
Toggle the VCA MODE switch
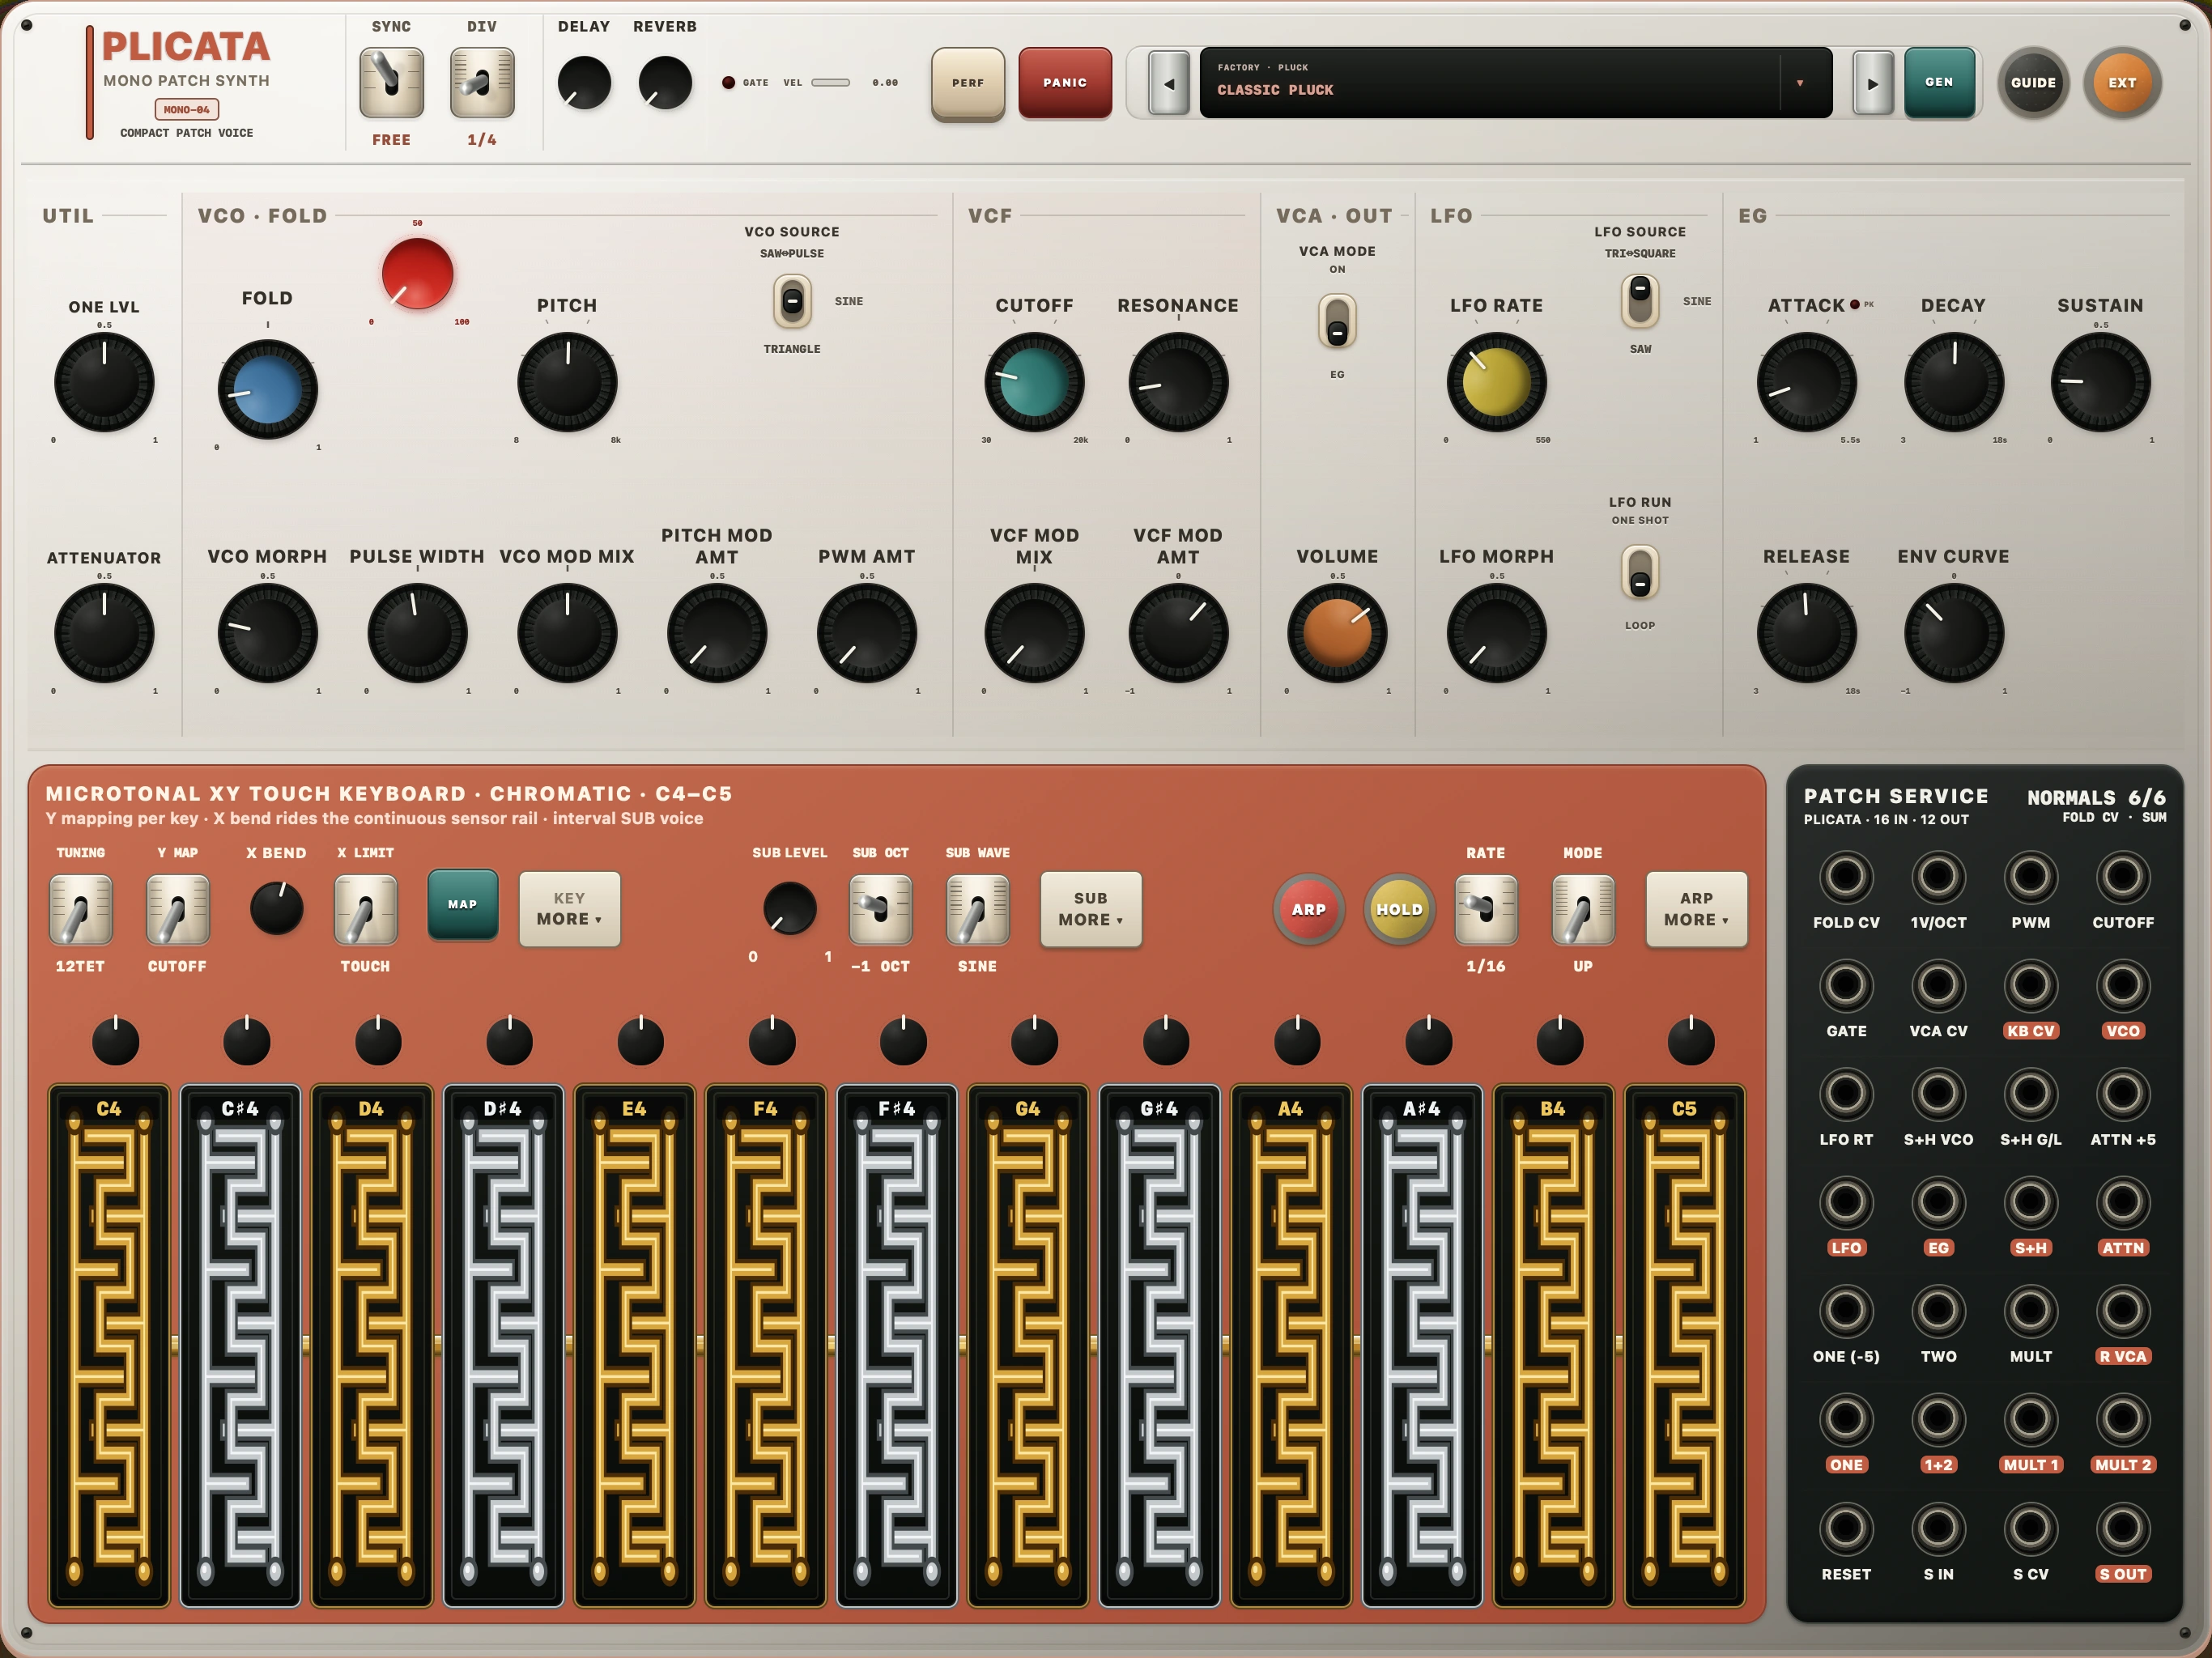(x=1337, y=321)
